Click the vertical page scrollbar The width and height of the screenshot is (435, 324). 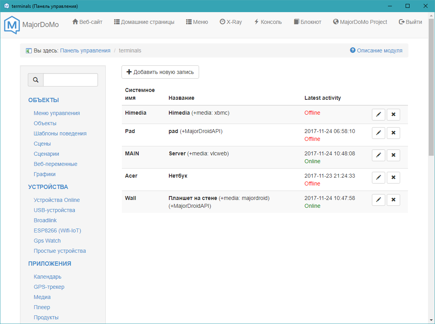point(431,98)
